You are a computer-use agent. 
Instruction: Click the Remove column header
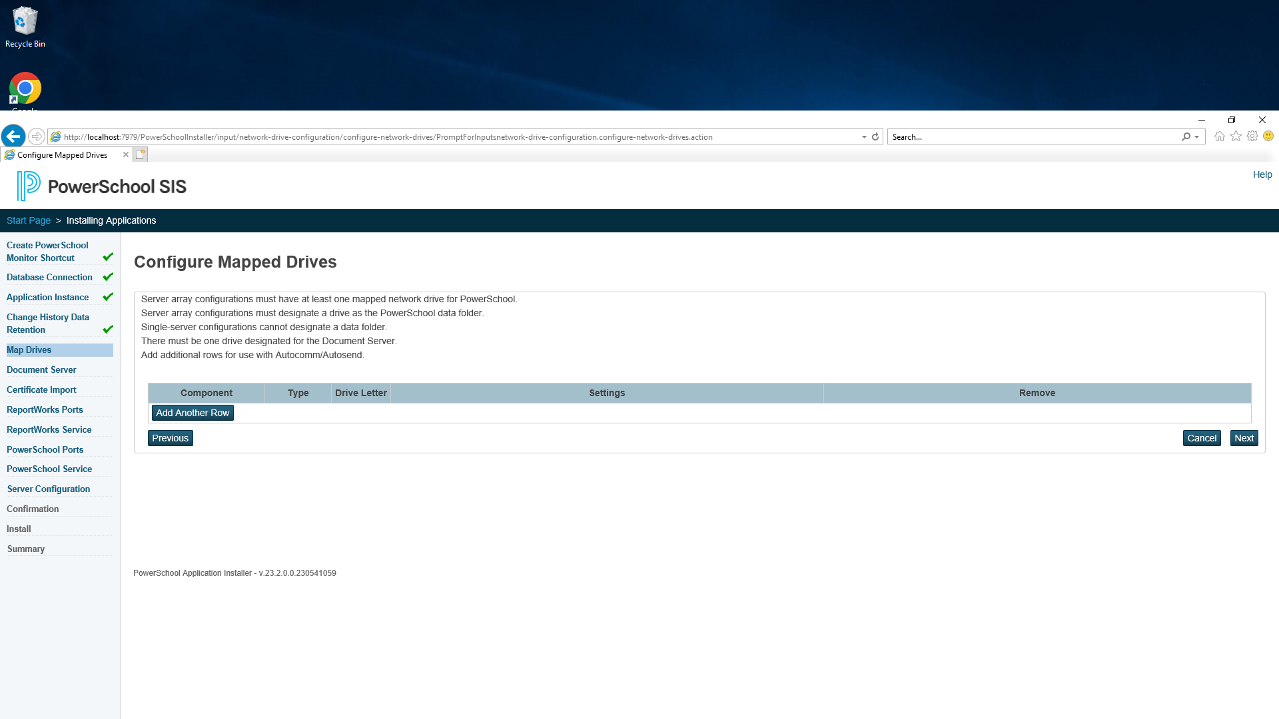pyautogui.click(x=1037, y=393)
